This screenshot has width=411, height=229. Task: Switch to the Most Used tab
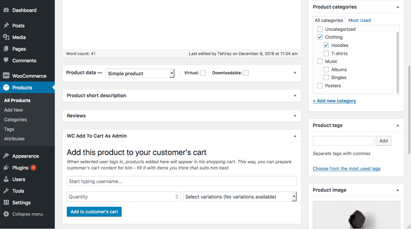[360, 20]
